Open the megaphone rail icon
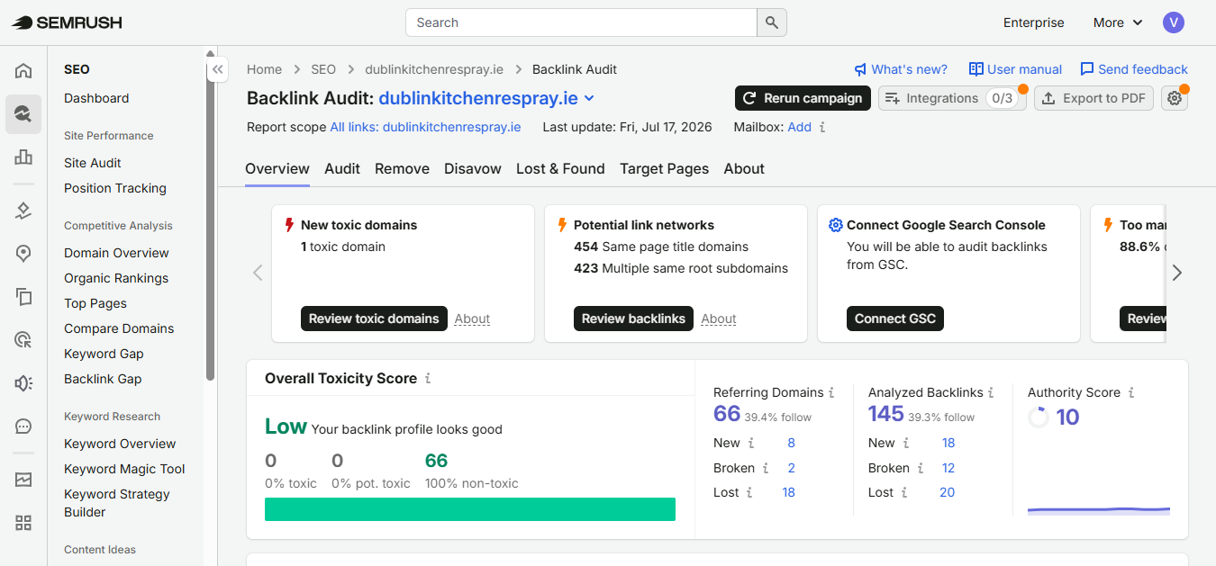1216x566 pixels. click(23, 383)
